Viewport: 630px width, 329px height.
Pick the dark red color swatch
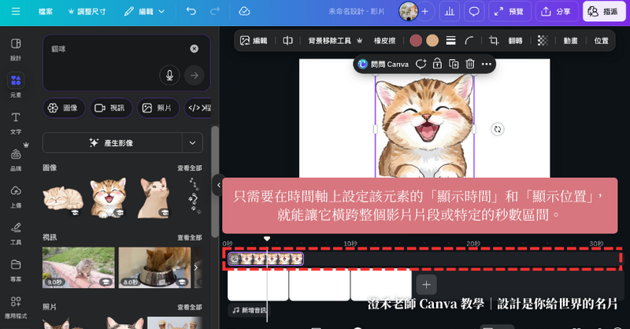pos(416,41)
